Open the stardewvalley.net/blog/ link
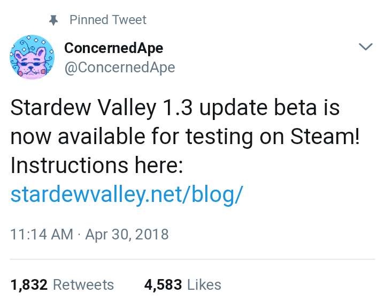The height and width of the screenshot is (308, 385). pyautogui.click(x=127, y=194)
